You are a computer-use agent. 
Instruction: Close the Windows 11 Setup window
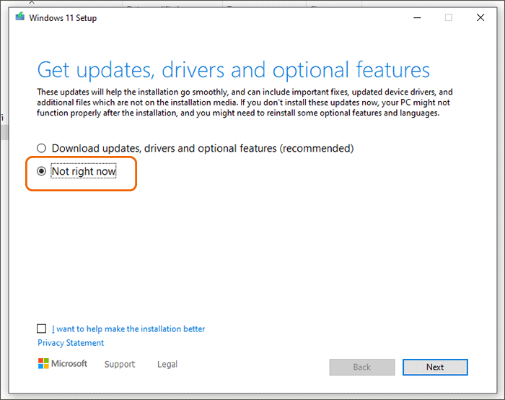pyautogui.click(x=480, y=17)
